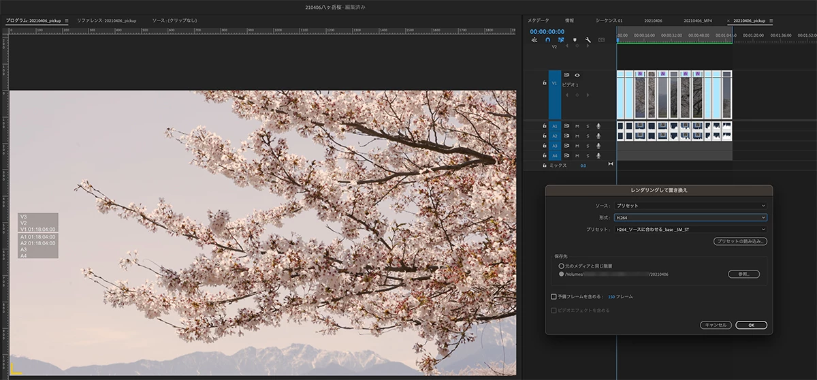817x380 pixels.
Task: Click the closed captions track icon
Action: [x=601, y=40]
